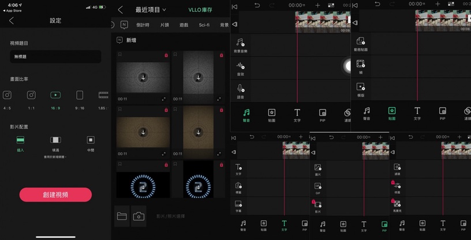Bookmark the gray landscape film-leader clip
Image resolution: width=471 pixels, height=240 pixels.
click(120, 55)
